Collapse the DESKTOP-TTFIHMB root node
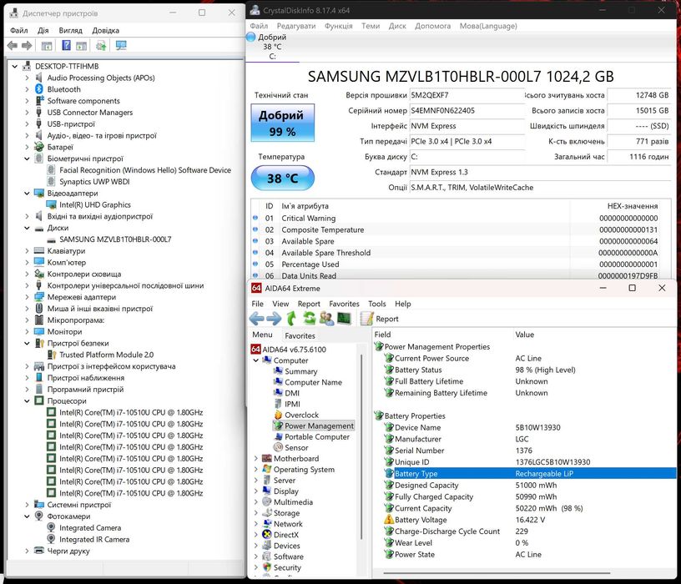Viewport: 681px width, 584px height. pyautogui.click(x=15, y=67)
